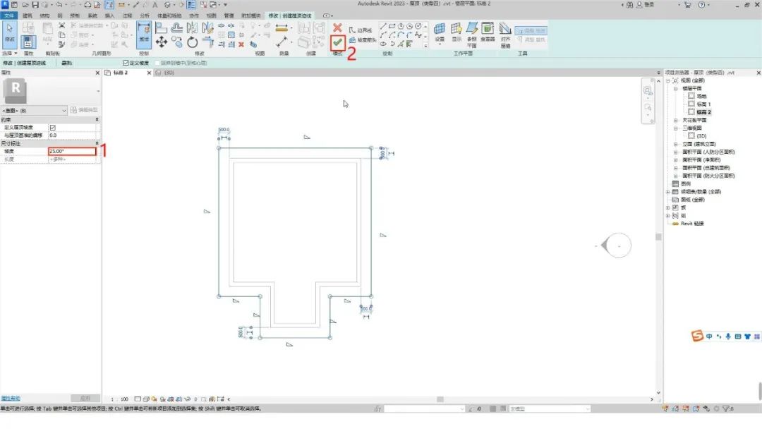Select the Rotate tool in the ribbon
The height and width of the screenshot is (429, 762).
[193, 42]
